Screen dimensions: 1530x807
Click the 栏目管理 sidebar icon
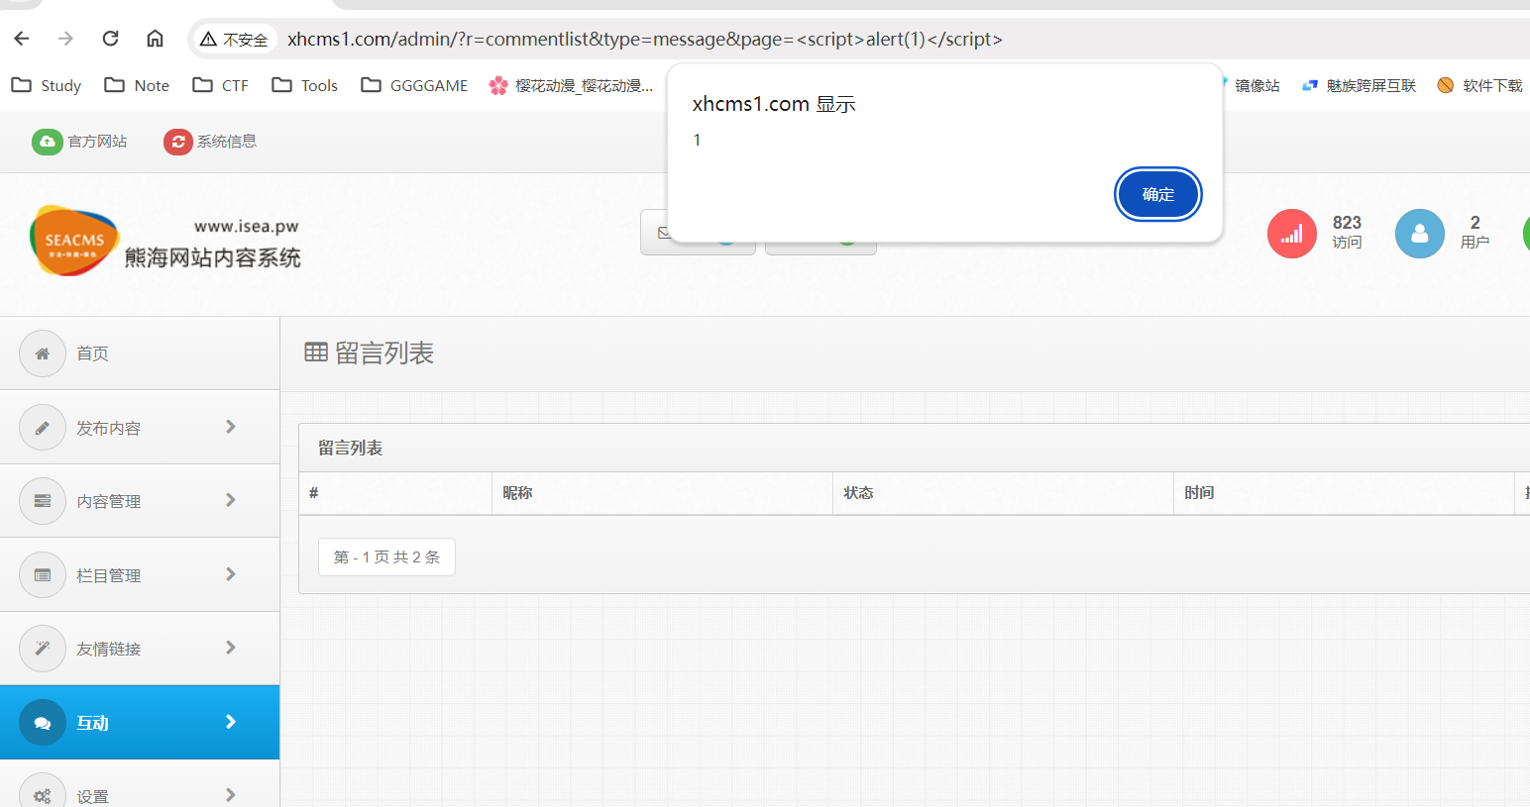pos(43,575)
